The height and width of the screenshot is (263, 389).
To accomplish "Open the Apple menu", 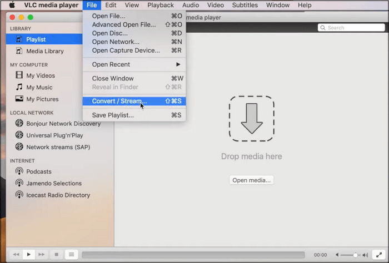I will (12, 5).
